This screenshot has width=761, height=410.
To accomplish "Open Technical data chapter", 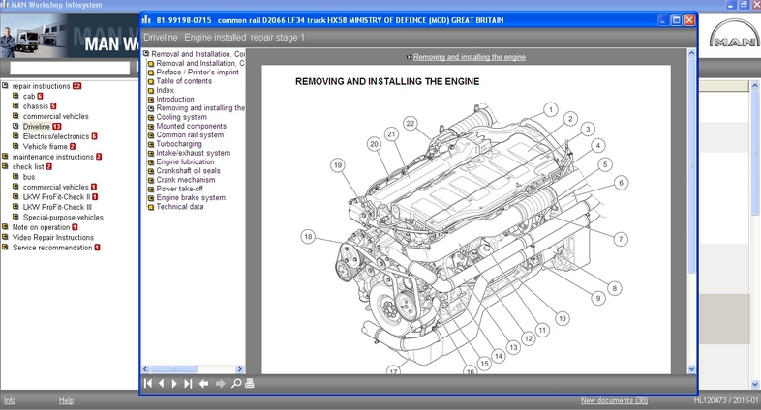I will point(179,207).
